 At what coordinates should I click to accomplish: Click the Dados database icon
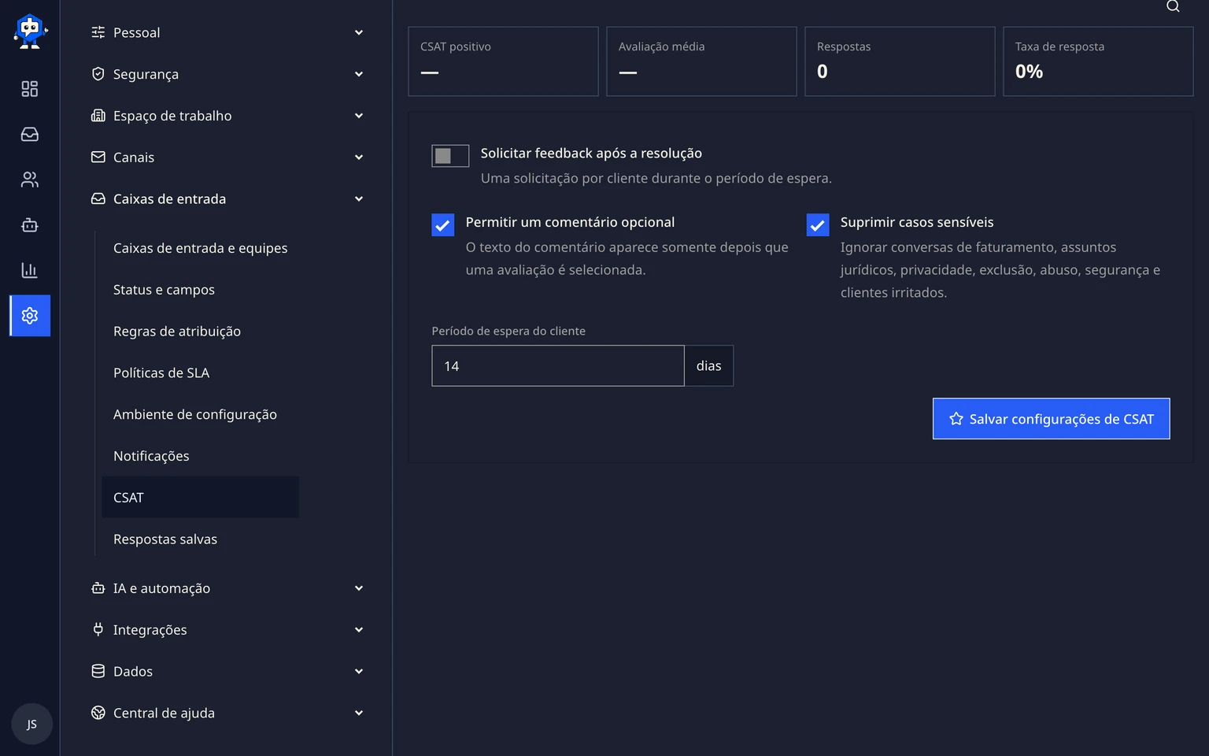(98, 672)
